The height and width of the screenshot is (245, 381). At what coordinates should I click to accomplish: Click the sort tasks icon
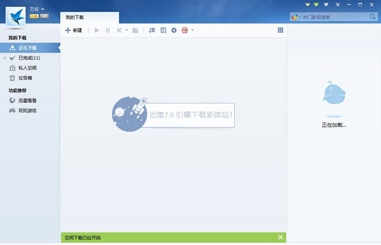pos(152,30)
